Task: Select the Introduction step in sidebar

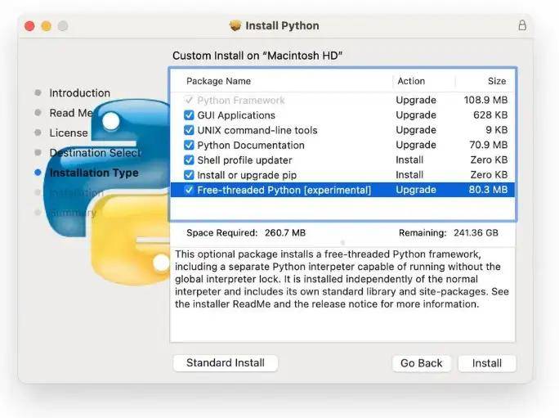Action: click(x=79, y=92)
